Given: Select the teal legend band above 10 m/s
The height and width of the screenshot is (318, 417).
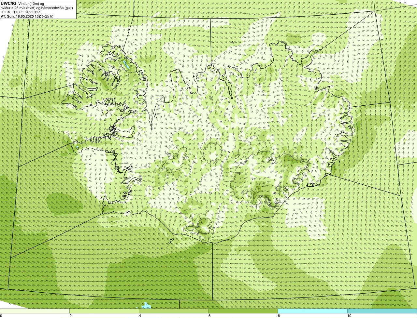Looking at the screenshot, I should (x=382, y=311).
